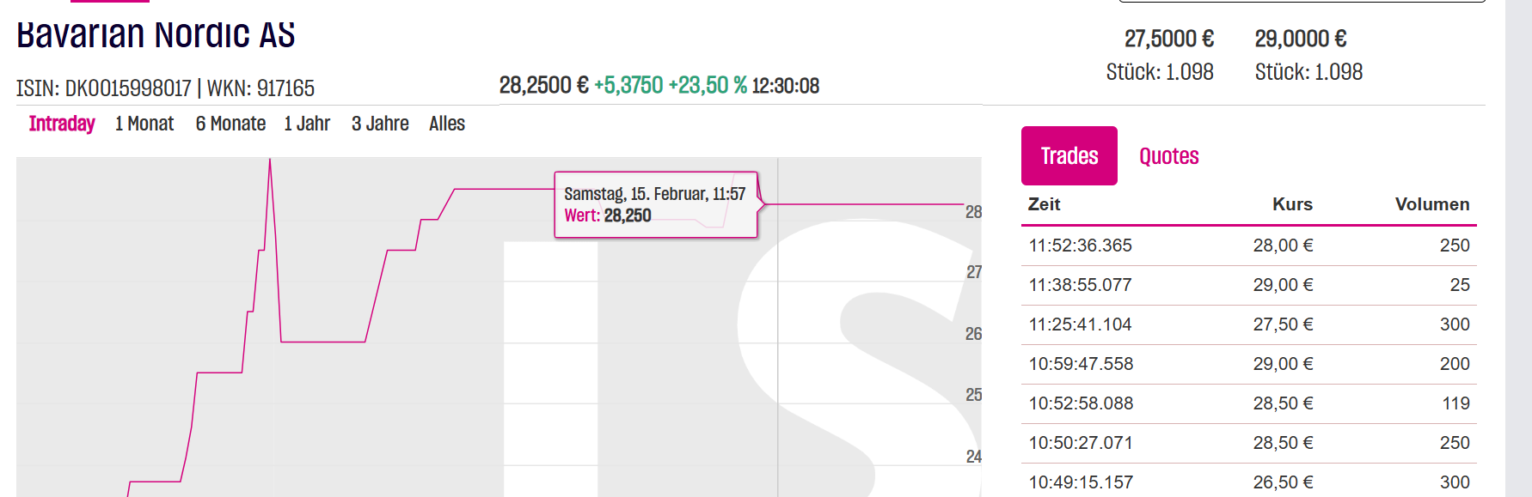
Task: Switch chart to 1 Monat
Action: pos(144,124)
